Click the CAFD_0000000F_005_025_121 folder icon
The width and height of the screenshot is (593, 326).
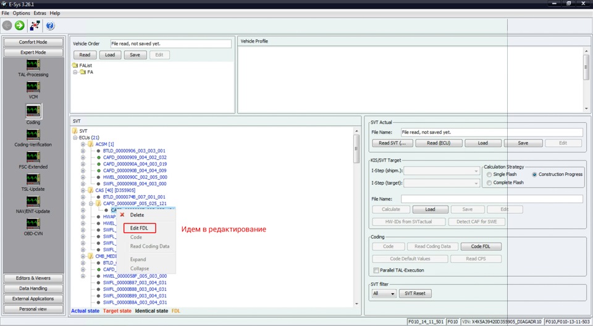coord(98,204)
